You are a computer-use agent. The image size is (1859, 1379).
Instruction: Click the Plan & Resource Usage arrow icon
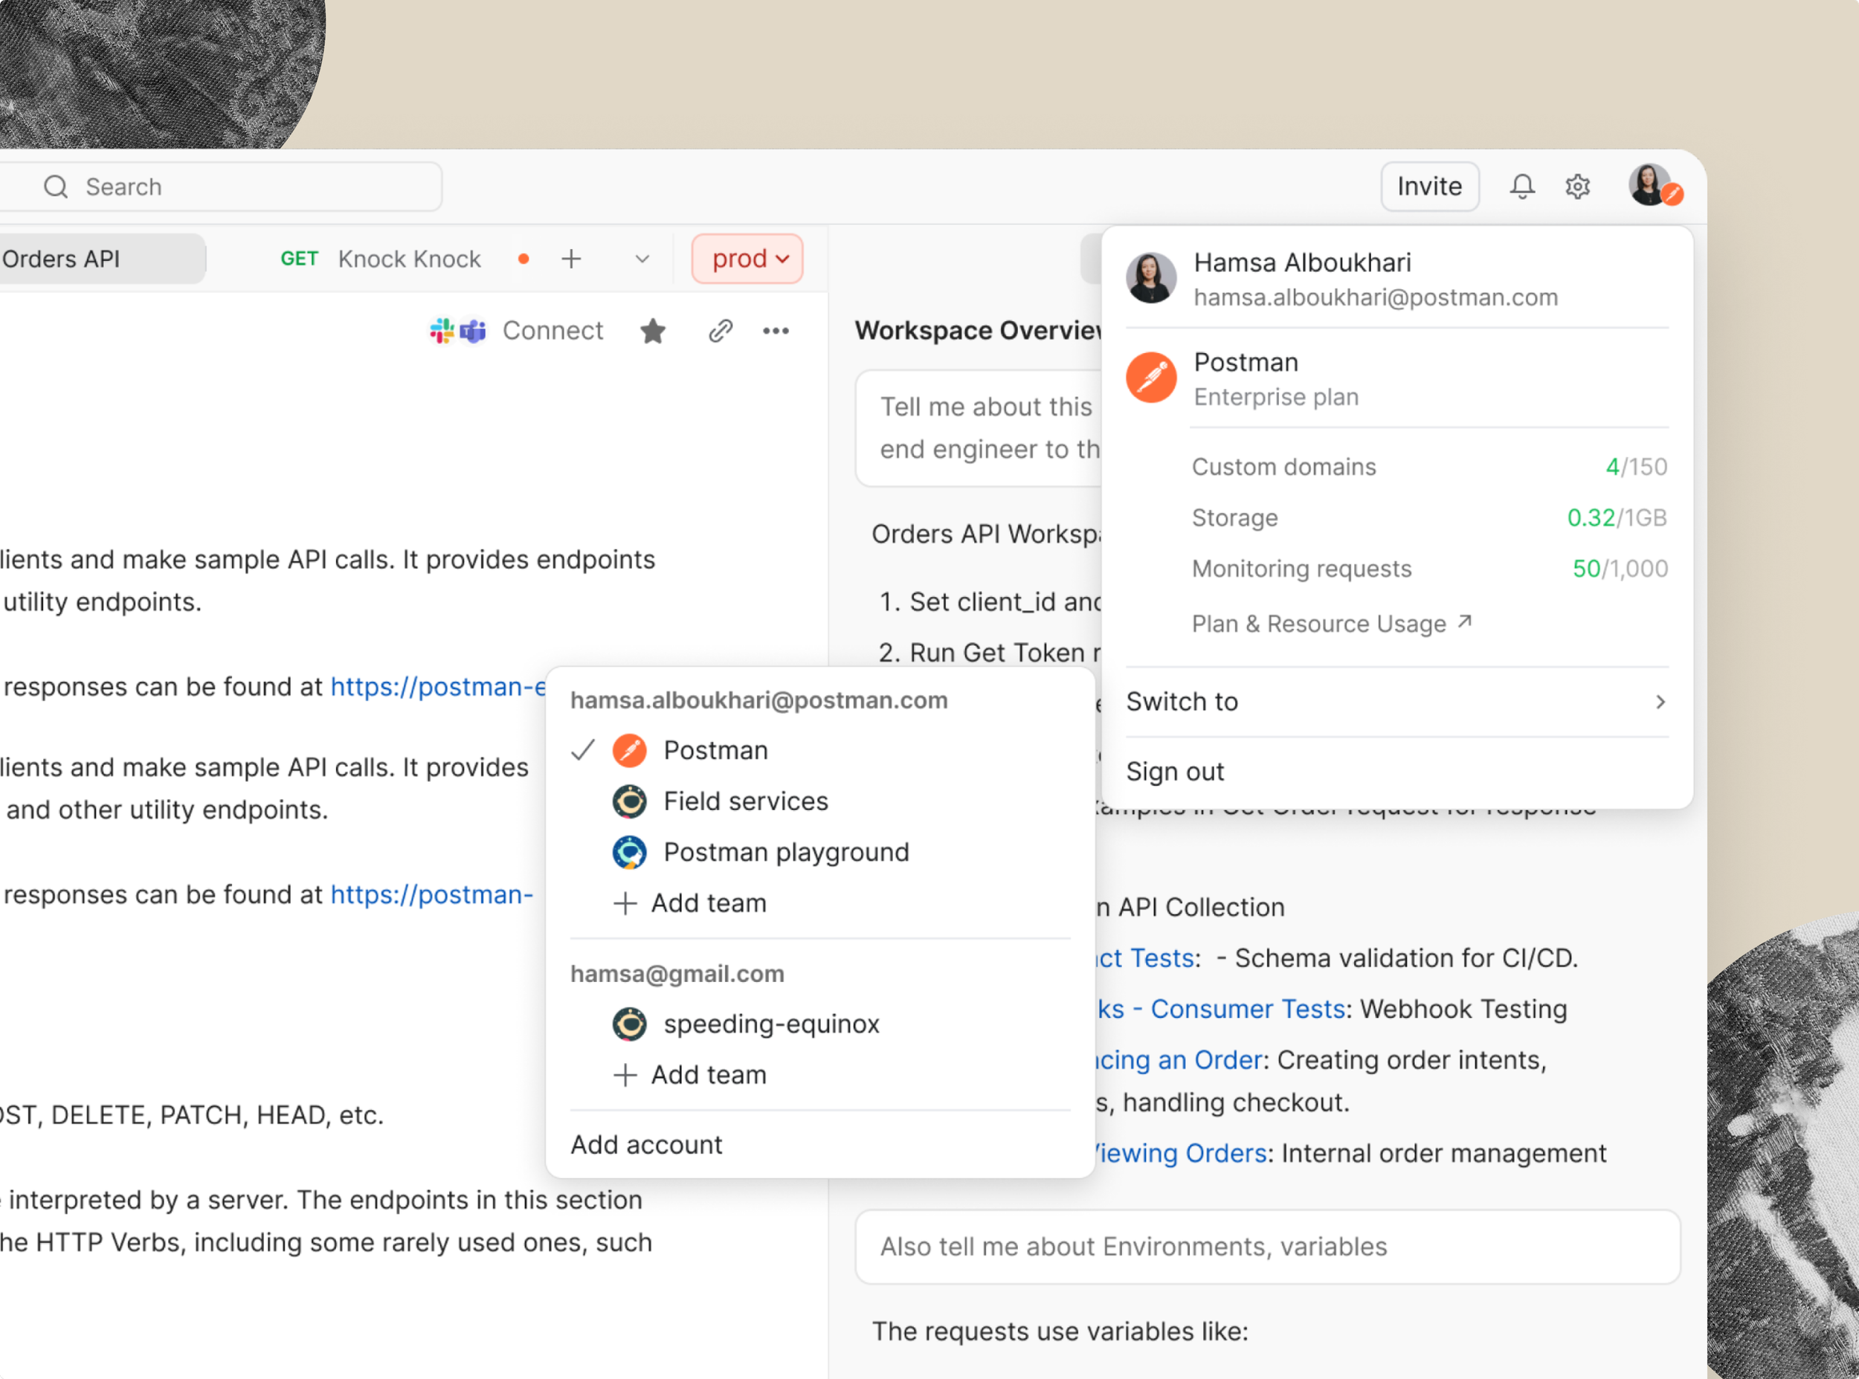coord(1464,622)
